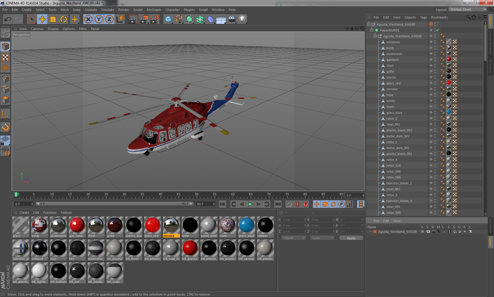494x297 pixels.
Task: Enable record active objects keyframe button
Action: pos(289,204)
